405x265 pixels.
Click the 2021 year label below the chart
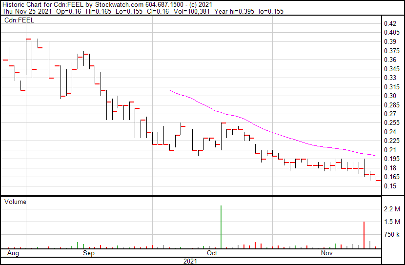coord(190,261)
